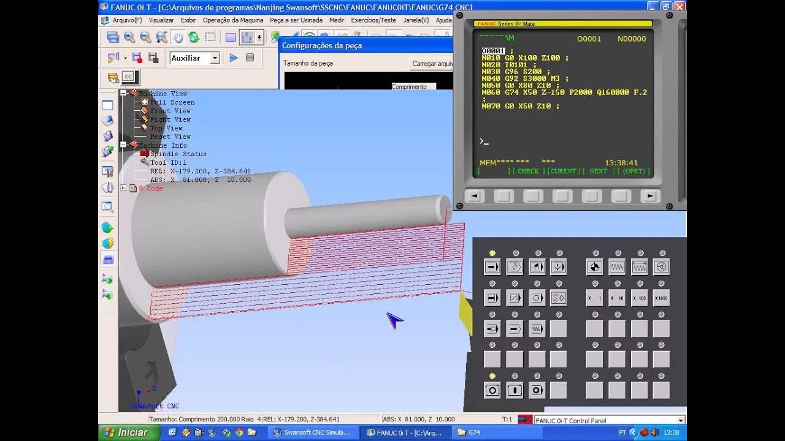This screenshot has height=441, width=785.
Task: Collapse the Machine Info tree node
Action: (x=123, y=145)
